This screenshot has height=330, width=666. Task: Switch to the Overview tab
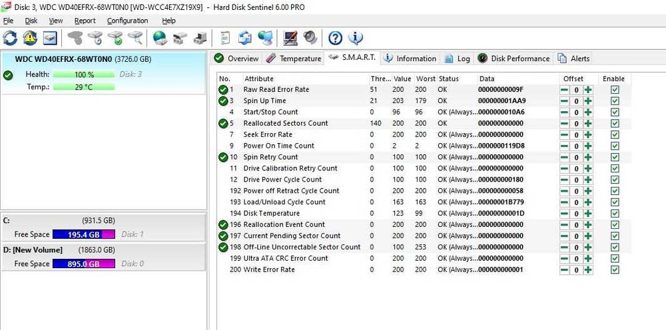tap(236, 59)
